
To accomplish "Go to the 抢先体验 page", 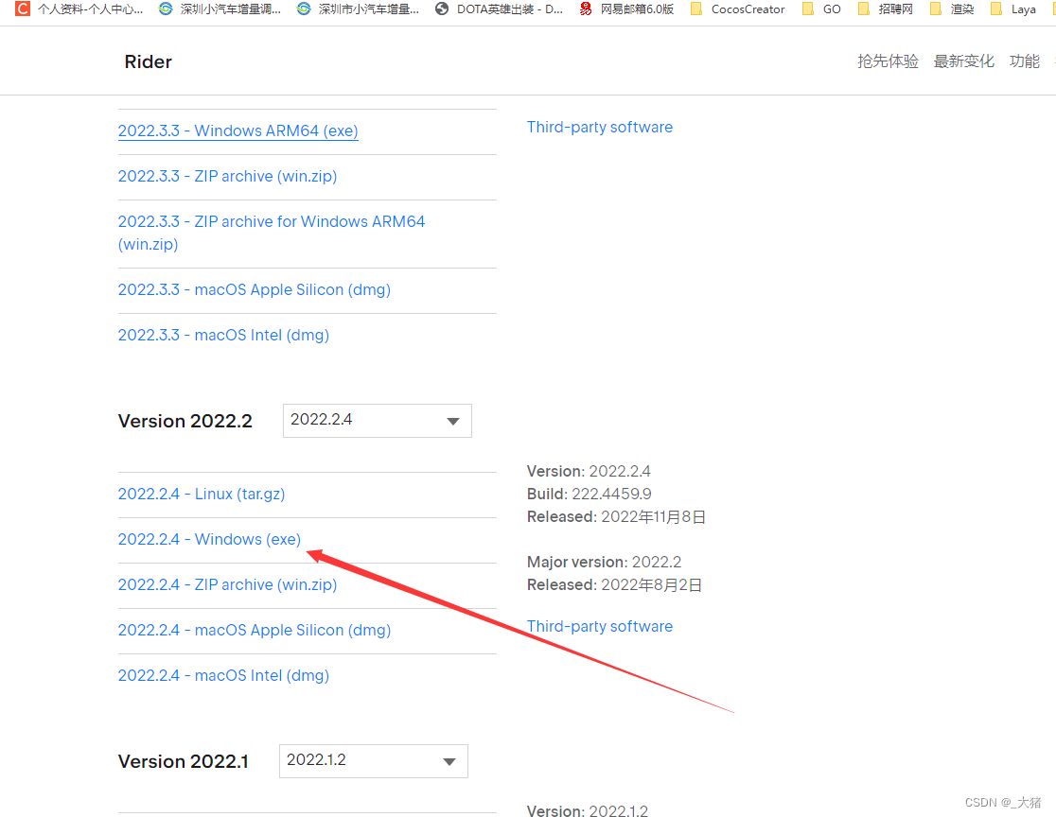I will pos(888,61).
